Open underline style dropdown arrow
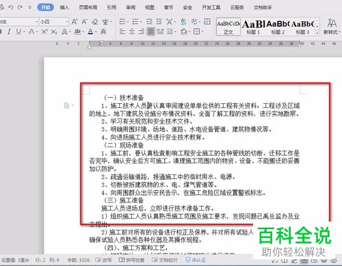 coord(24,31)
